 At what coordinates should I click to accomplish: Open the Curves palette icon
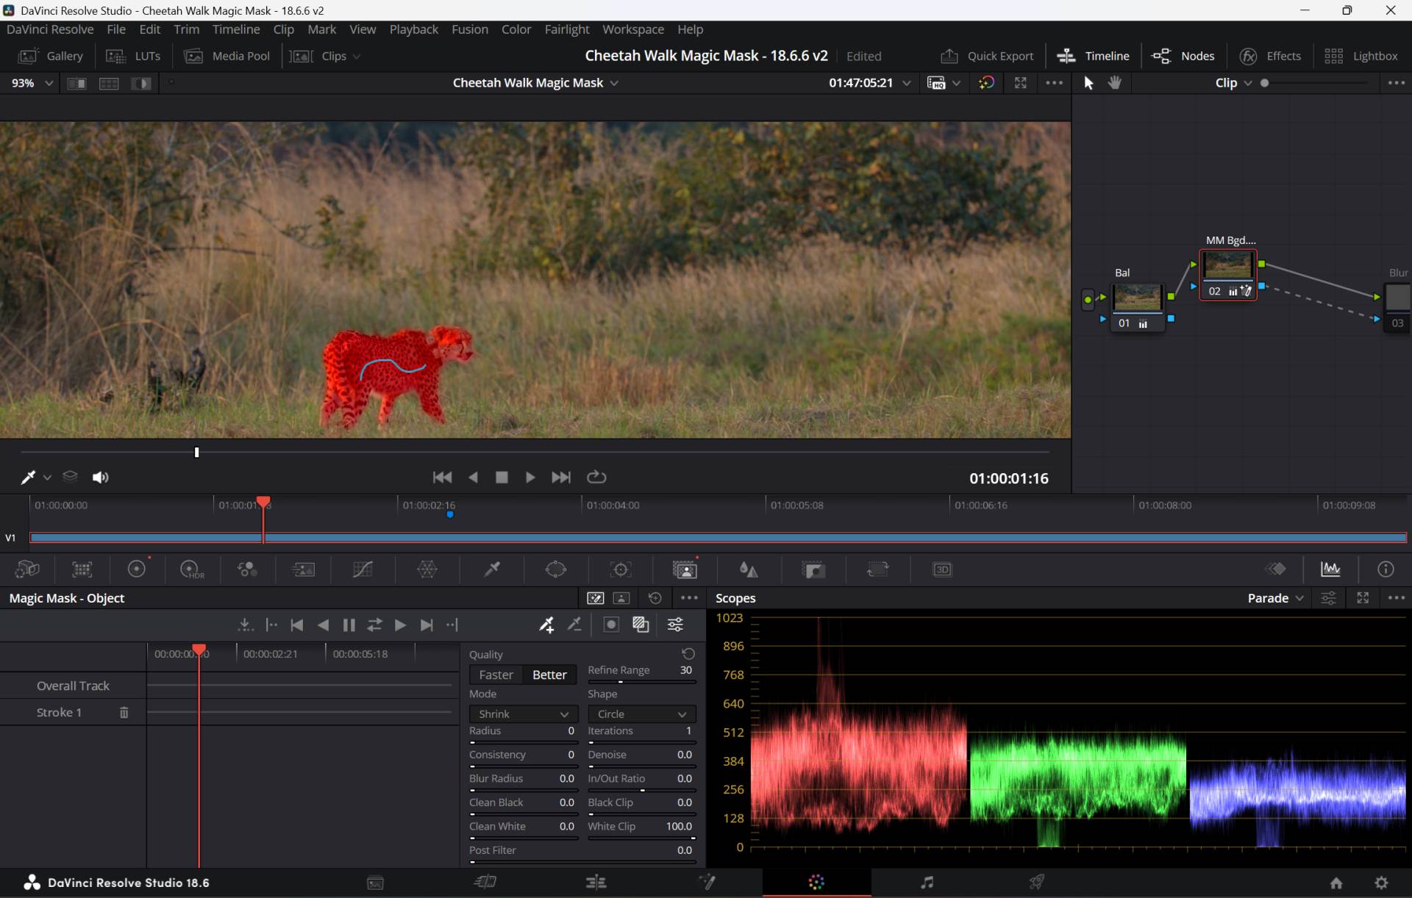pyautogui.click(x=363, y=570)
